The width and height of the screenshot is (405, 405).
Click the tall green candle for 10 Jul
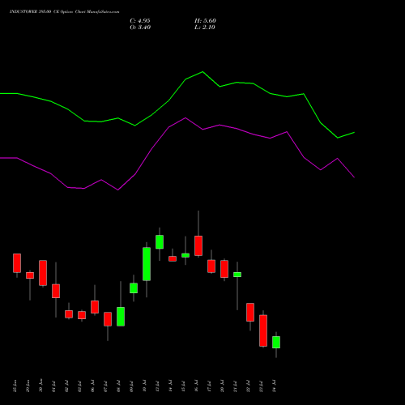pos(147,264)
